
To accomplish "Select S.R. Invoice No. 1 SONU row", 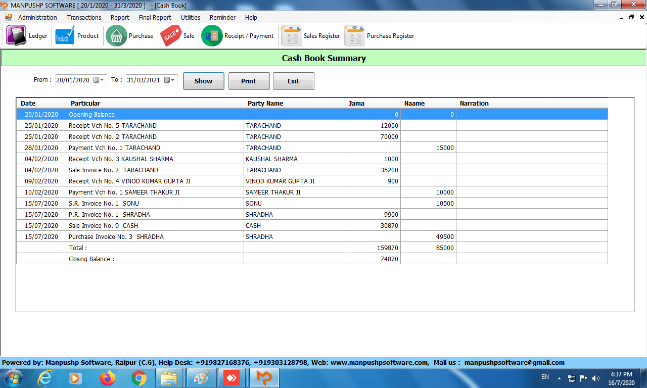I will point(312,203).
